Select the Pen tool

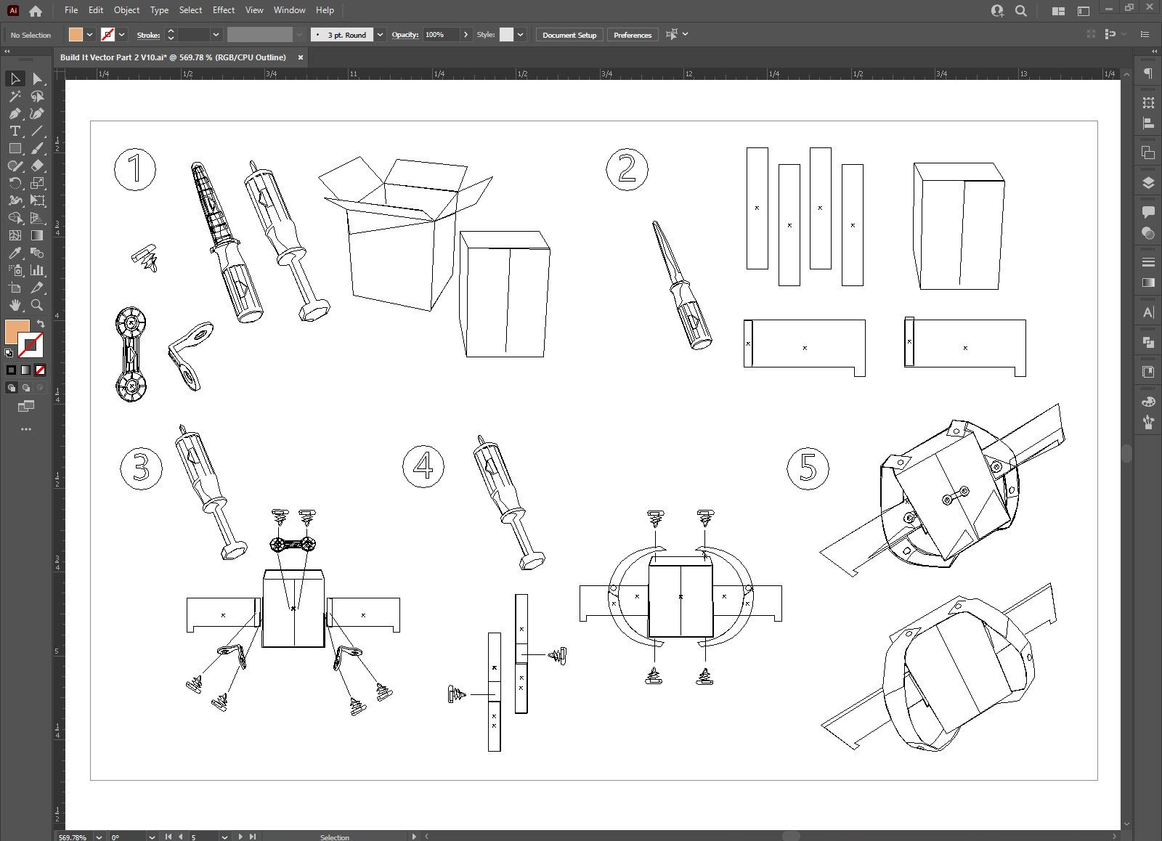pyautogui.click(x=15, y=113)
